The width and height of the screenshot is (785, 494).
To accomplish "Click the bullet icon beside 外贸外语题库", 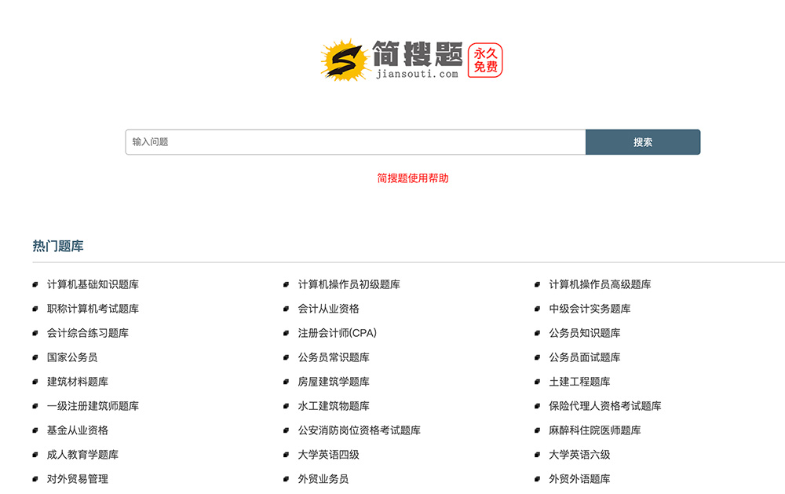I will 537,478.
